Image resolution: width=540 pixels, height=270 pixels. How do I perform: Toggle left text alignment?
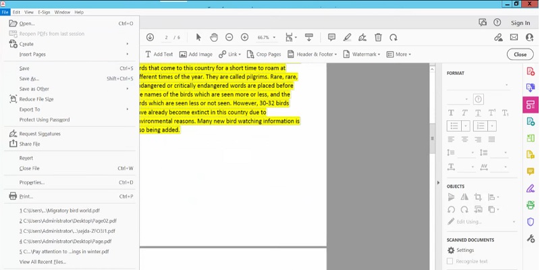coord(451,140)
